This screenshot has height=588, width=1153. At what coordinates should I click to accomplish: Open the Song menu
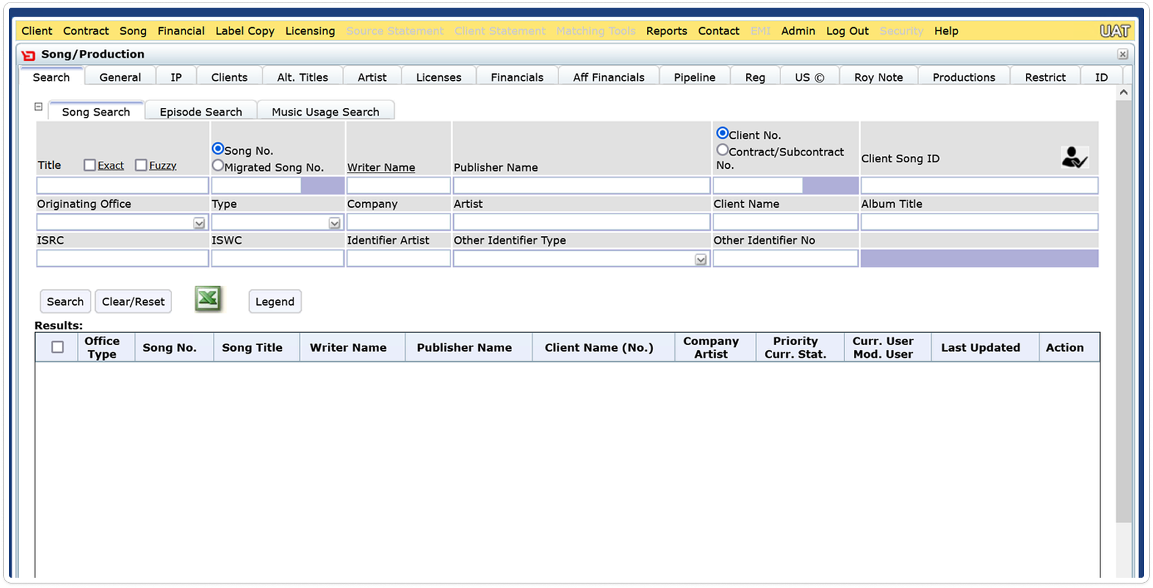[x=133, y=31]
